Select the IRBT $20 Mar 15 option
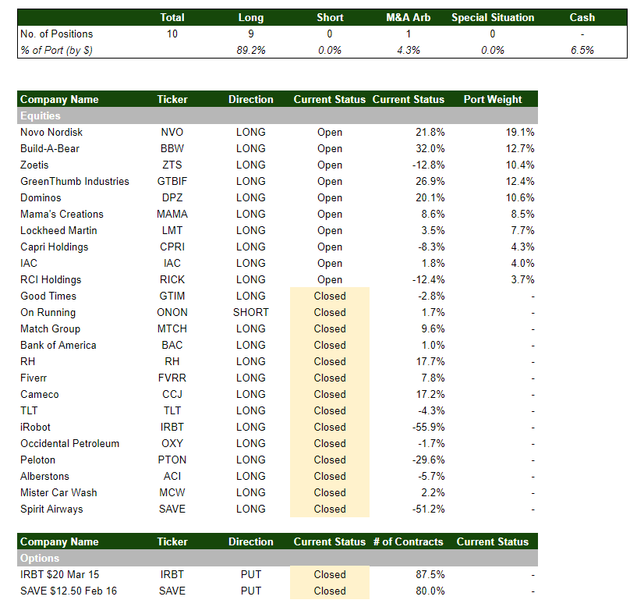This screenshot has height=607, width=637. pos(60,574)
